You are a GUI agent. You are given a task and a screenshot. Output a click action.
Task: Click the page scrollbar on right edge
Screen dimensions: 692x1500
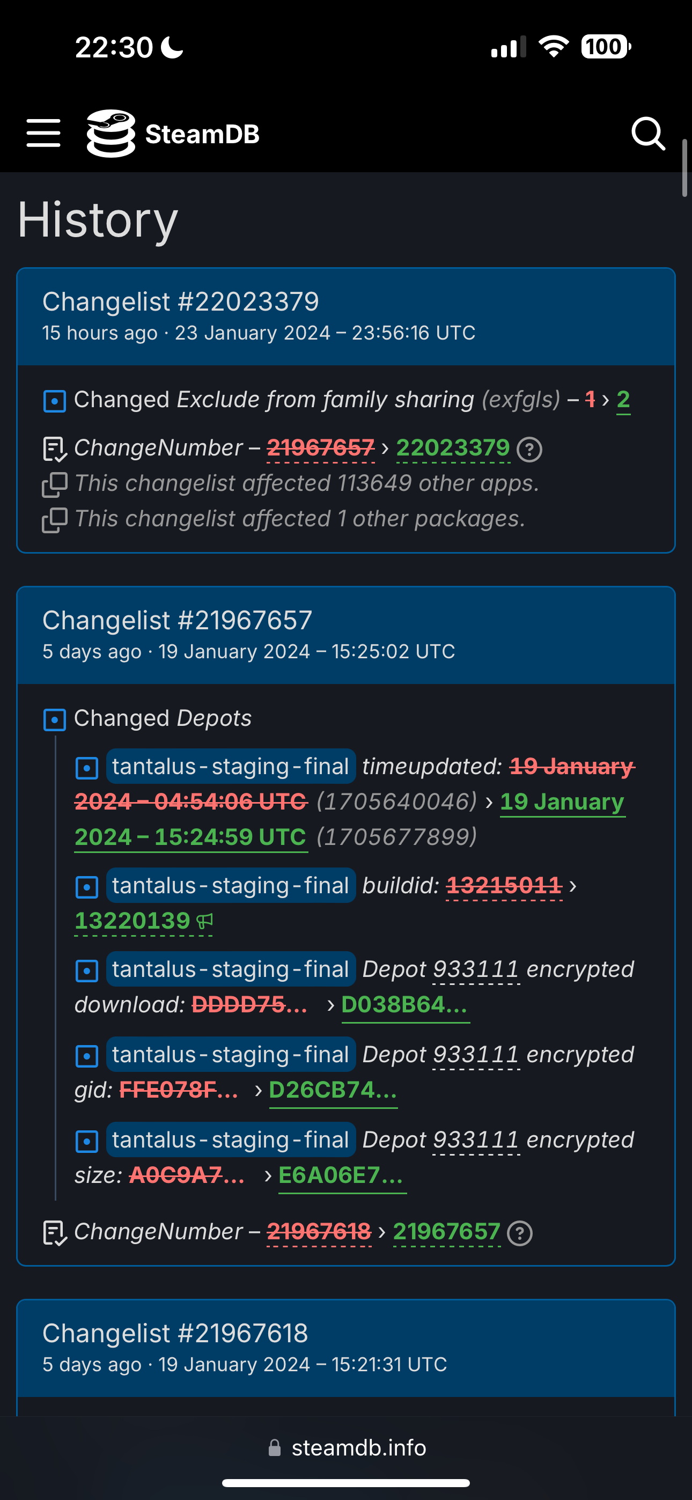(x=685, y=169)
